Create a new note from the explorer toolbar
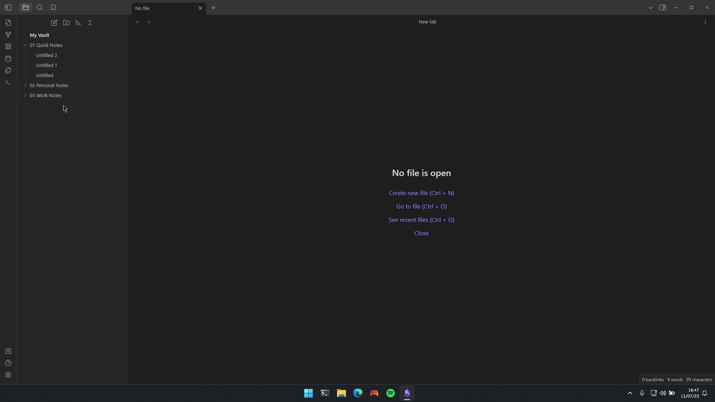Viewport: 715px width, 402px height. coord(54,23)
